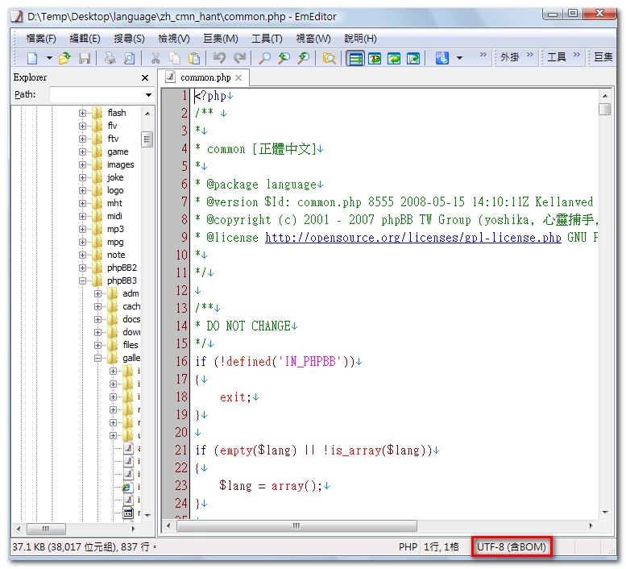Screen dimensions: 626x569
Task: Expand the 工具 toolbar overflow chevron
Action: pyautogui.click(x=577, y=54)
